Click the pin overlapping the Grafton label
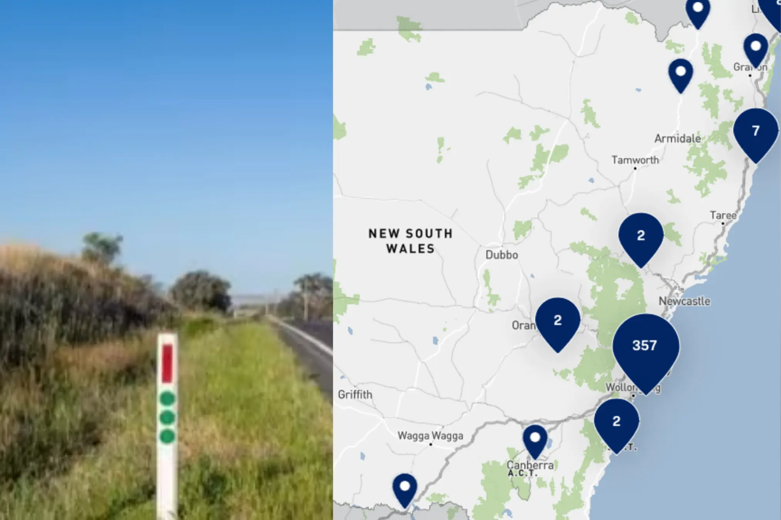 [756, 50]
